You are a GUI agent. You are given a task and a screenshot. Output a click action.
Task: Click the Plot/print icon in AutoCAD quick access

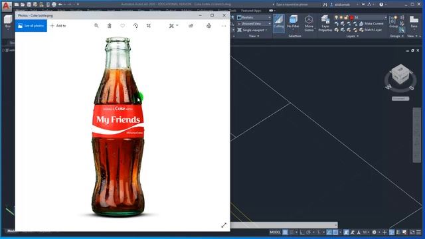(54, 5)
